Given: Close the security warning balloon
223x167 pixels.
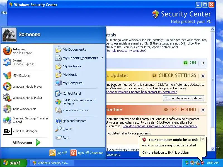Looking at the screenshot, I should pos(203,139).
